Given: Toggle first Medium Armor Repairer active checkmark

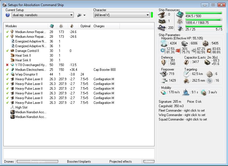Looking at the screenshot, I should [7, 32].
